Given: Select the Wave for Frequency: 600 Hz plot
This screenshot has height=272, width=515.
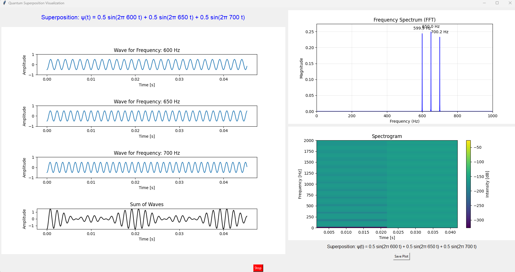Looking at the screenshot, I should click(x=147, y=64).
